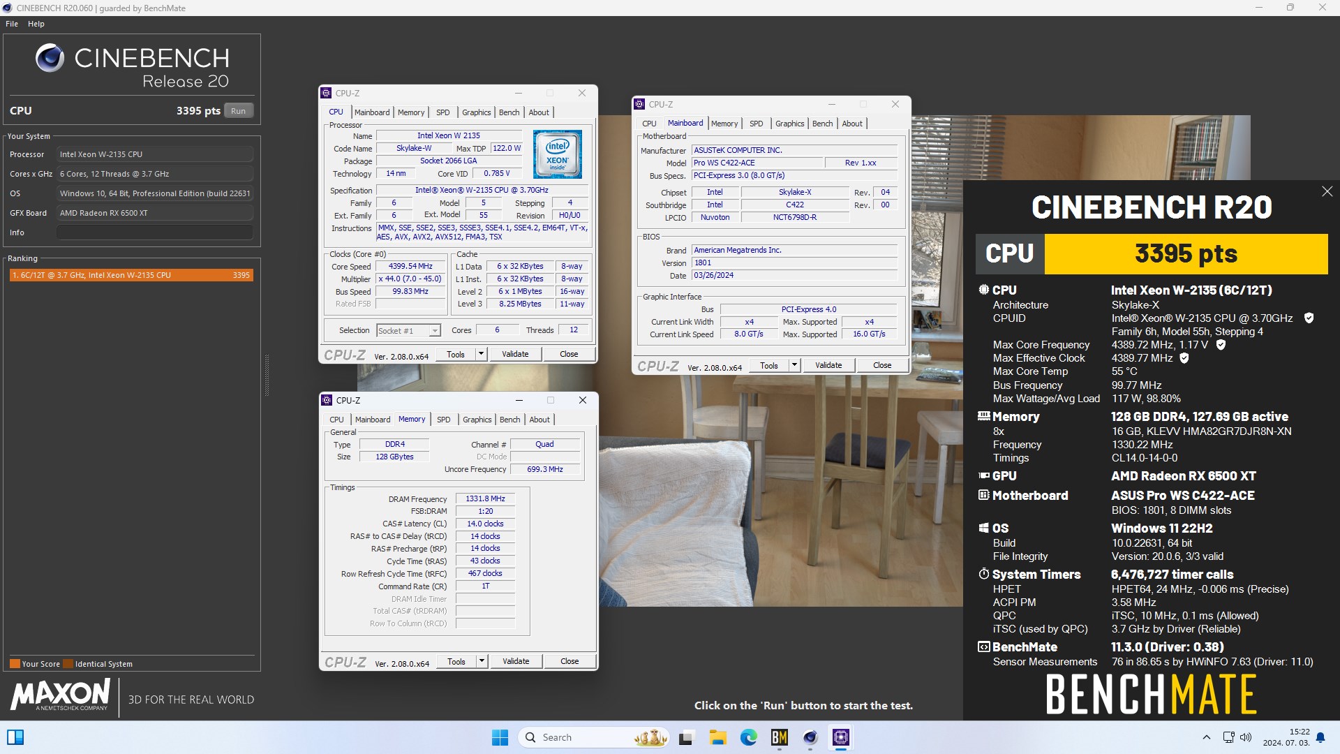Open Bench tab in top-left CPU-Z window
Screen dimensions: 1340x754
(509, 112)
